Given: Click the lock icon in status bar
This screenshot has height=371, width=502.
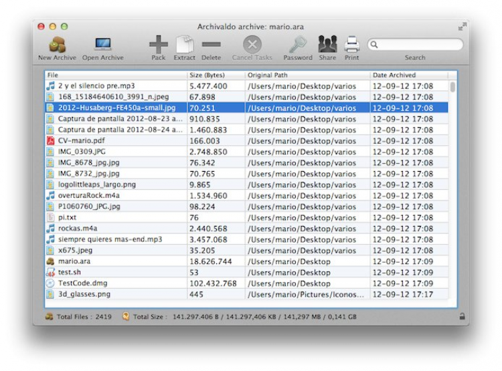Looking at the screenshot, I should pos(462,316).
